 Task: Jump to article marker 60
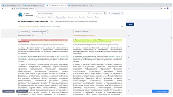(129, 57)
